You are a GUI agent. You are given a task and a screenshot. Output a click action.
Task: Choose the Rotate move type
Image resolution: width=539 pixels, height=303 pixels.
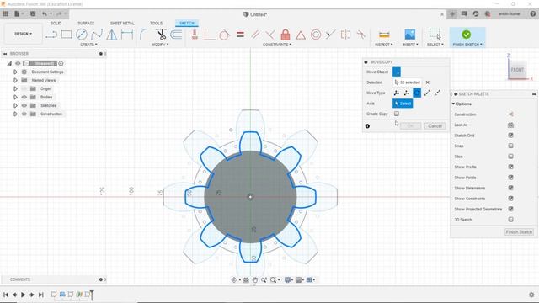click(417, 93)
